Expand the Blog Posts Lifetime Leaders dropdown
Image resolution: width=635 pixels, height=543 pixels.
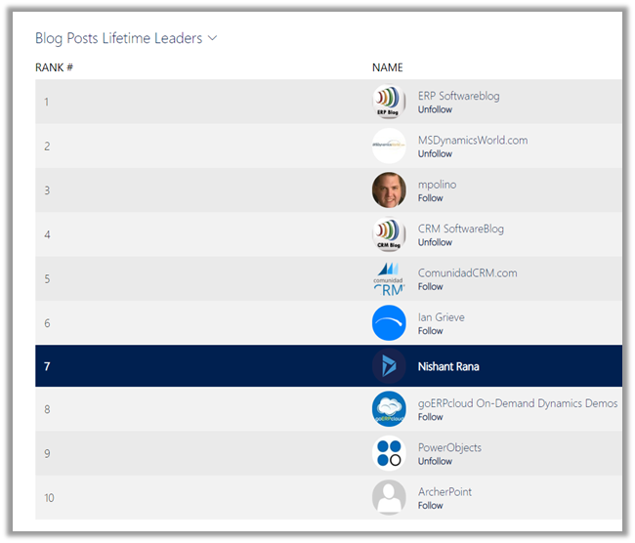[212, 39]
